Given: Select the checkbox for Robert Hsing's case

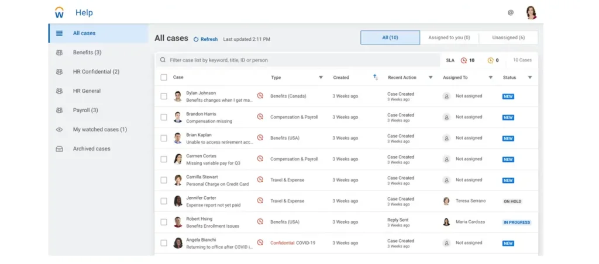Looking at the screenshot, I should click(164, 223).
